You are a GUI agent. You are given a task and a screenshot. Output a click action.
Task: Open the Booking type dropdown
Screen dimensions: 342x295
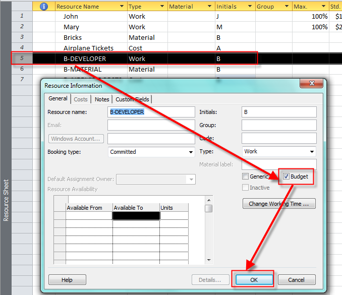(191, 152)
